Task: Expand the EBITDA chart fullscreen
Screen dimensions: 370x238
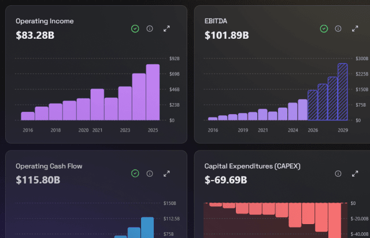Action: tap(355, 28)
